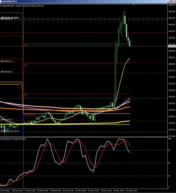
Task: Click the Stoch(34,6,2) indicator label
Action: [x=6, y=139]
